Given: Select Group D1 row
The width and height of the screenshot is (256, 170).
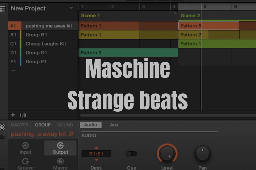Looking at the screenshot, I should point(43,53).
